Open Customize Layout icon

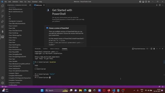coord(149,2)
